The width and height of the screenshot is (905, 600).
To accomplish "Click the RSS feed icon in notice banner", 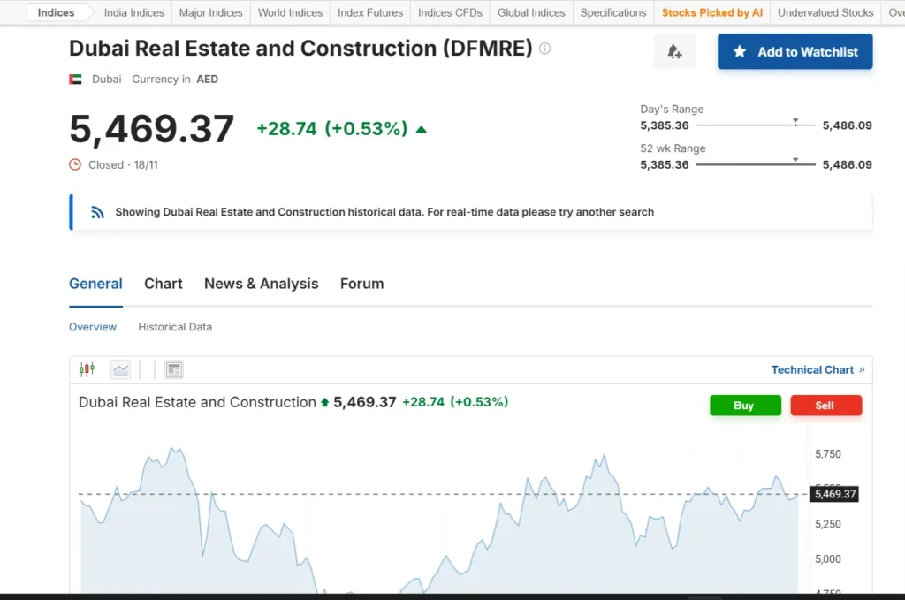I will pos(97,212).
